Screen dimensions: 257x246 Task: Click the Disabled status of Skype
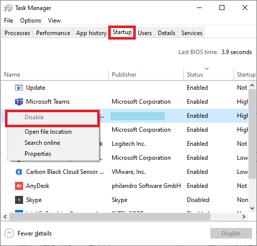coord(198,200)
